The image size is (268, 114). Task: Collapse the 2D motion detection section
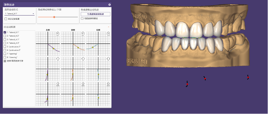109,27
